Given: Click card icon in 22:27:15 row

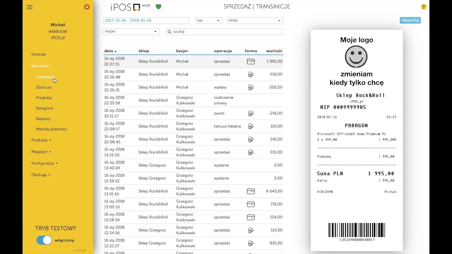Looking at the screenshot, I should 251,61.
